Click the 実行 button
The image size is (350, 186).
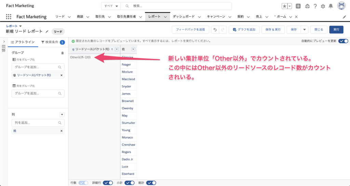(336, 30)
